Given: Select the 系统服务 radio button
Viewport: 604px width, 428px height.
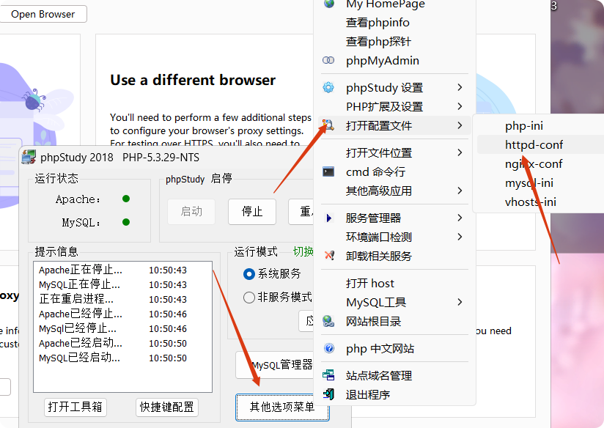Looking at the screenshot, I should click(248, 274).
